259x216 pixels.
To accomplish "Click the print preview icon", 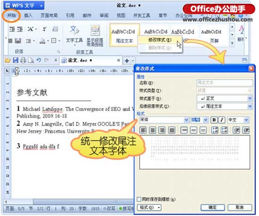I will [31, 60].
